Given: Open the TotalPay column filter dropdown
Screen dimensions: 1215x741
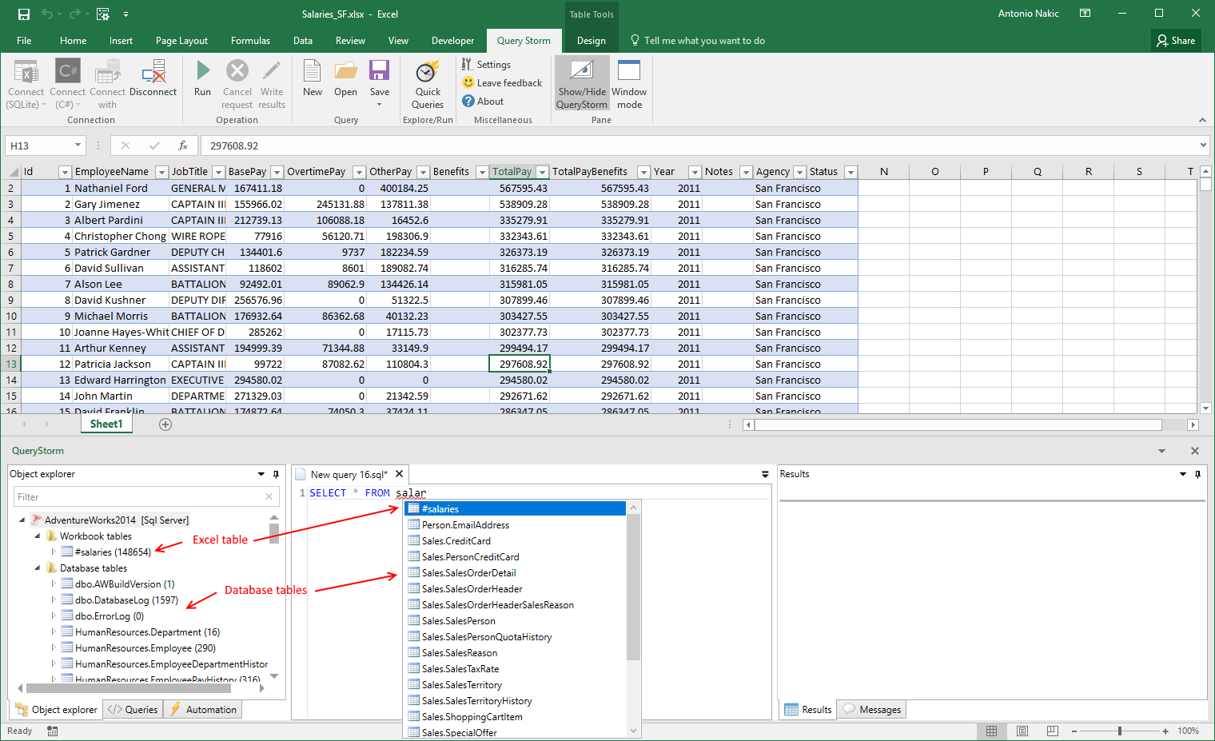Looking at the screenshot, I should pos(542,172).
